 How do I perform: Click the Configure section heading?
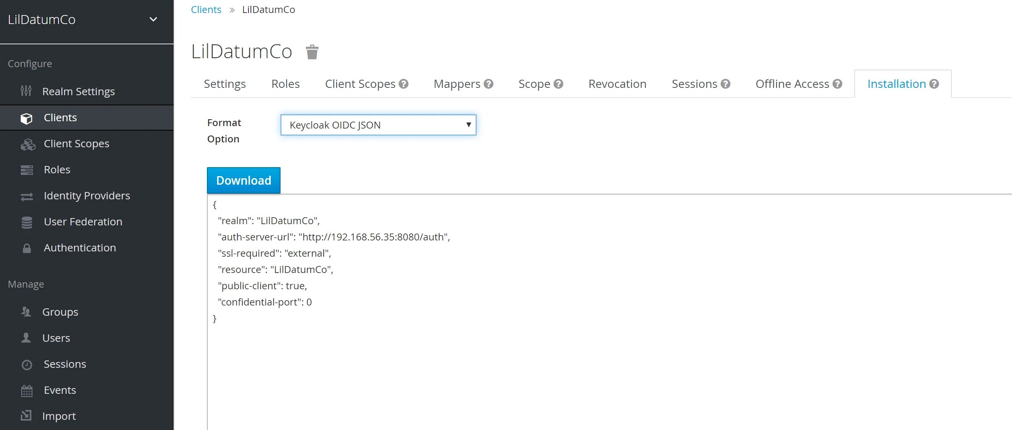[x=30, y=64]
